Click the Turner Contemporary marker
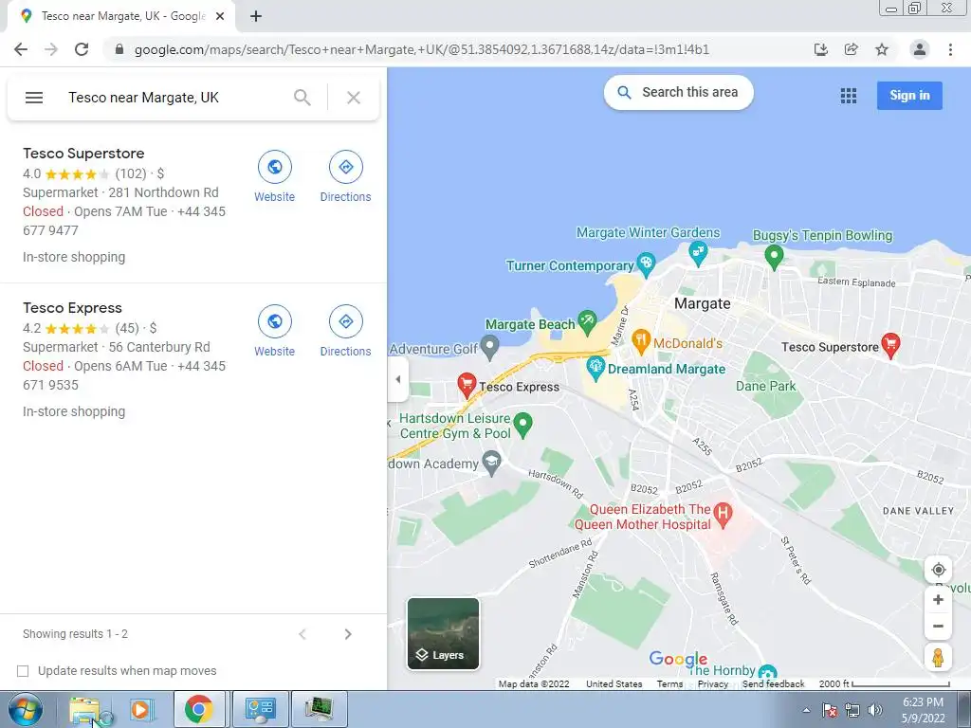The height and width of the screenshot is (728, 971). click(x=646, y=264)
